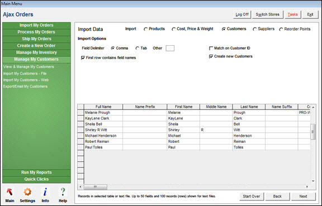The width and height of the screenshot is (322, 206).
Task: Click the vertical scrollbar thumb of the table
Action: pyautogui.click(x=313, y=132)
